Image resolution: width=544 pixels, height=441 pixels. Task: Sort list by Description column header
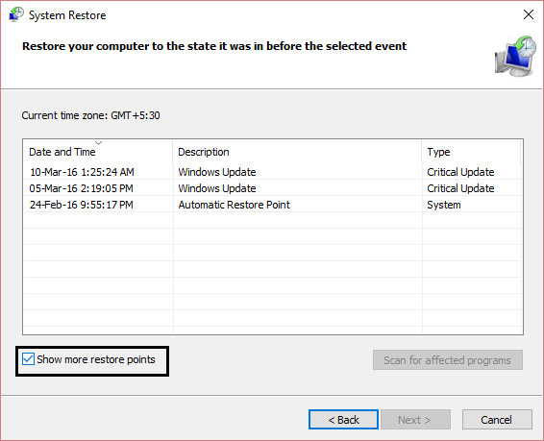coord(297,152)
